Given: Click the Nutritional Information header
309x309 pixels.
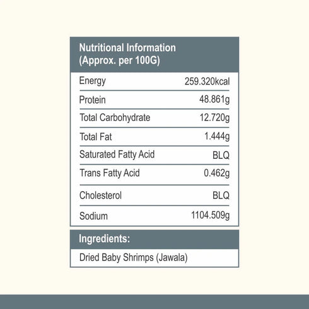Looking at the screenshot, I should click(127, 48).
